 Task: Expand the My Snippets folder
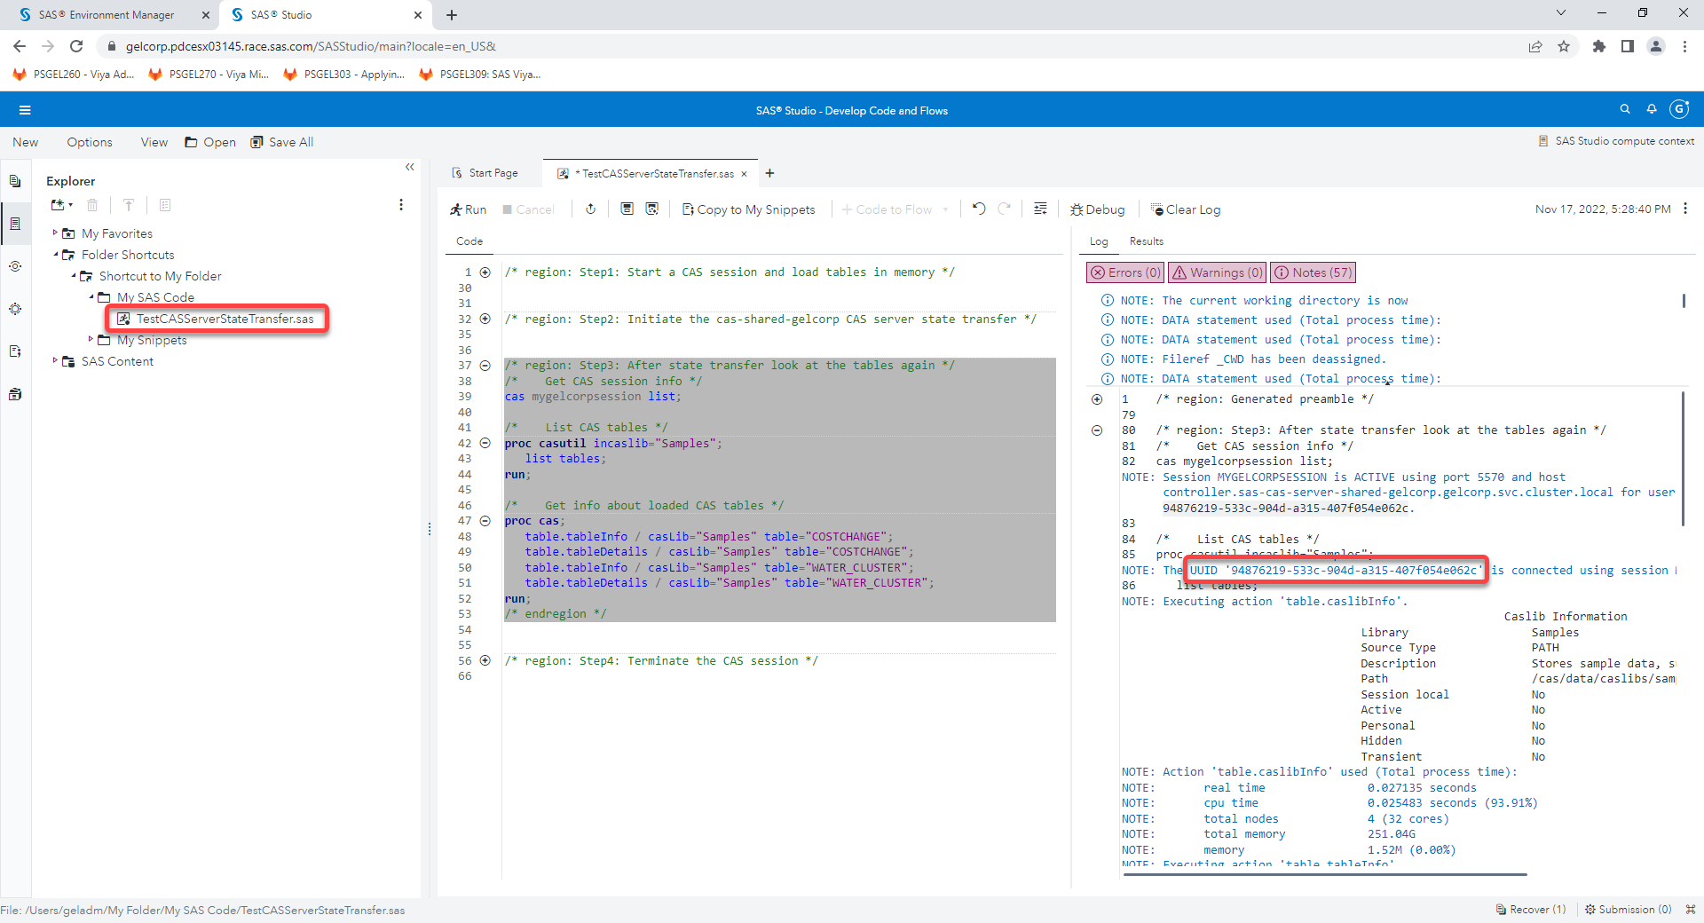tap(91, 339)
